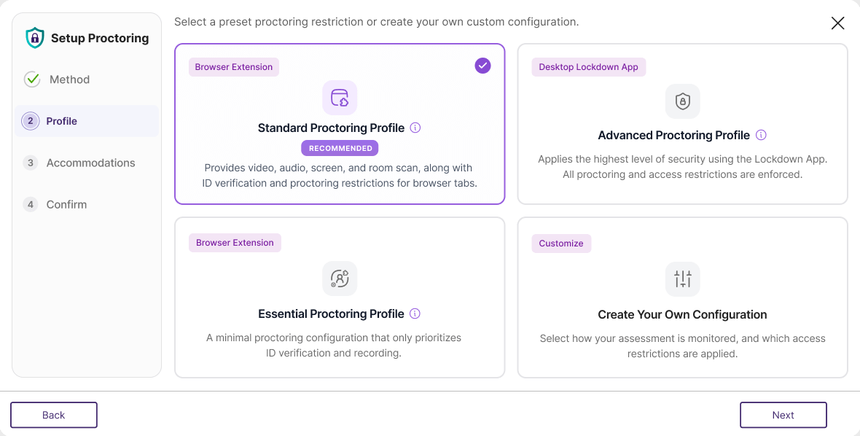This screenshot has width=860, height=436.
Task: Open info tooltip for Advanced Proctoring Profile
Action: coord(761,135)
